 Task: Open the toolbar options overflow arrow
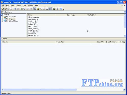[63, 9]
